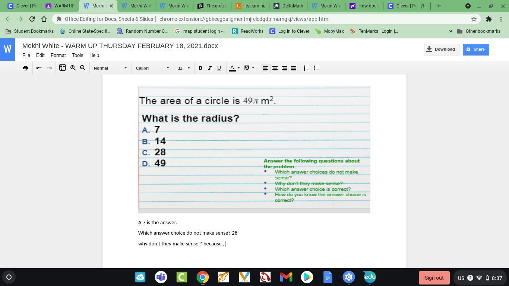Open the Extensions puzzle menu
The width and height of the screenshot is (509, 286).
click(489, 19)
